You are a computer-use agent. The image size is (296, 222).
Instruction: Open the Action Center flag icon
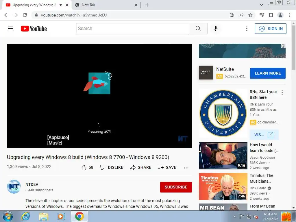(x=242, y=217)
